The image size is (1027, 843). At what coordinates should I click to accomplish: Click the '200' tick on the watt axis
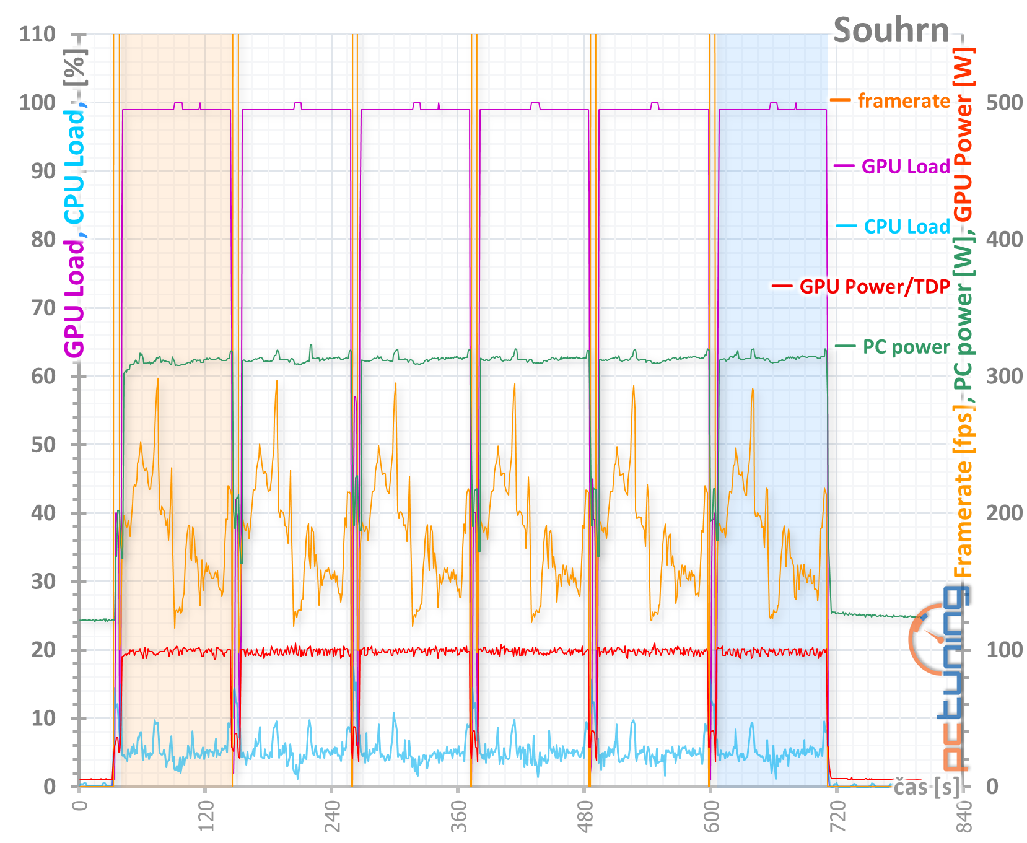click(1004, 513)
